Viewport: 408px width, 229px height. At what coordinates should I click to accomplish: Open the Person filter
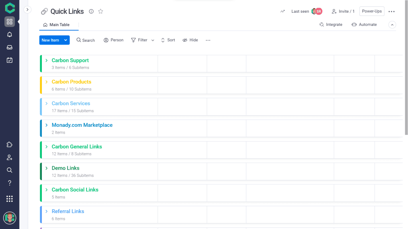(x=114, y=40)
